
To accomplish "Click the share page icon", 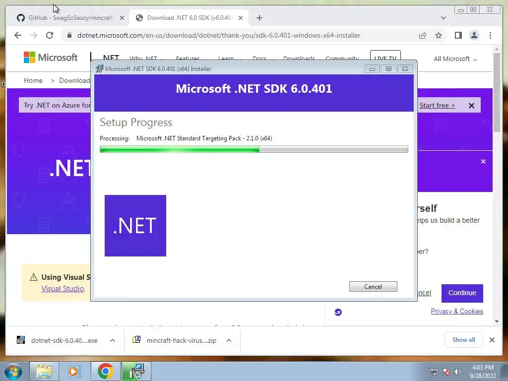I will (x=423, y=35).
